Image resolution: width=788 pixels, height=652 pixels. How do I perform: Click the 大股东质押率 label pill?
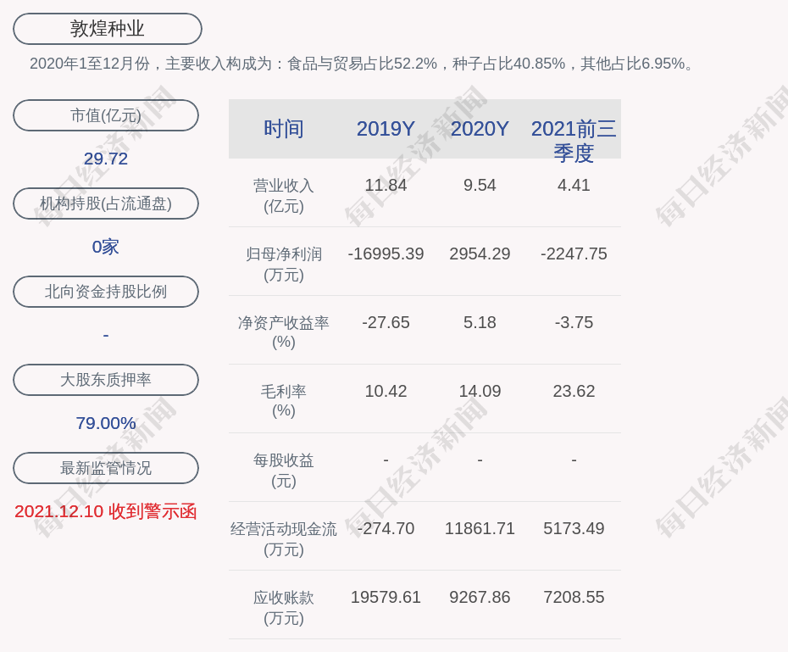(106, 380)
